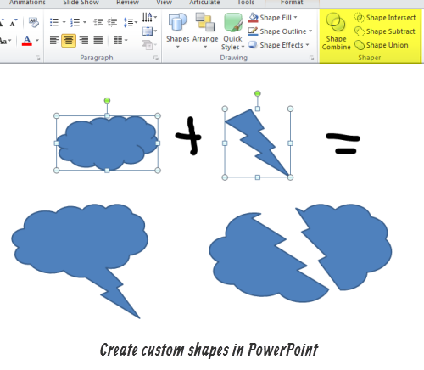Click the Shape Fill paint bucket

[x=254, y=18]
